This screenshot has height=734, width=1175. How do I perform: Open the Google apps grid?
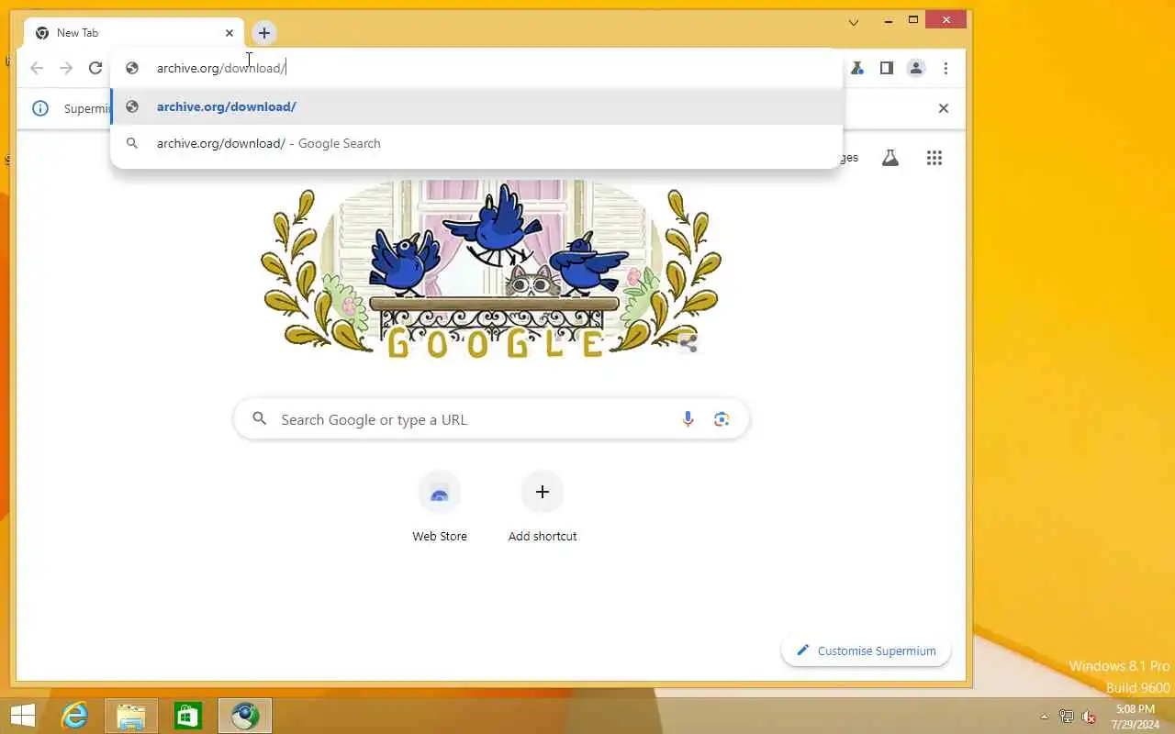(934, 158)
